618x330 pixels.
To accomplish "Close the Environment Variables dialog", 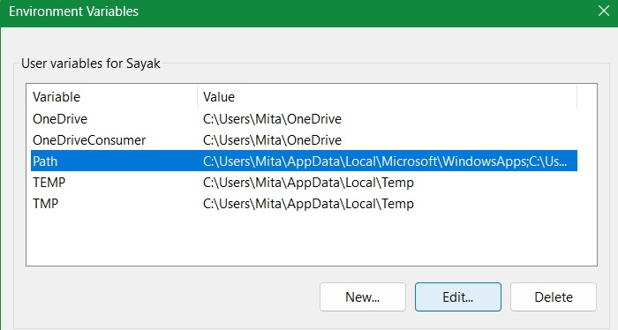I will (603, 11).
